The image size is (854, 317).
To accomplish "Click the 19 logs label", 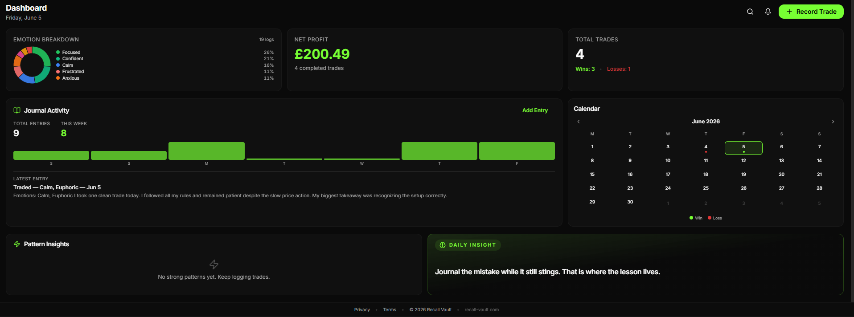I will [x=267, y=40].
